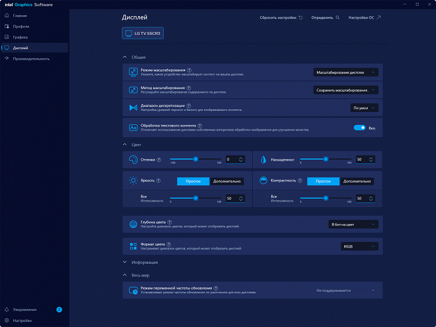This screenshot has height=327, width=436.
Task: Click the Определить search icon
Action: (x=337, y=17)
